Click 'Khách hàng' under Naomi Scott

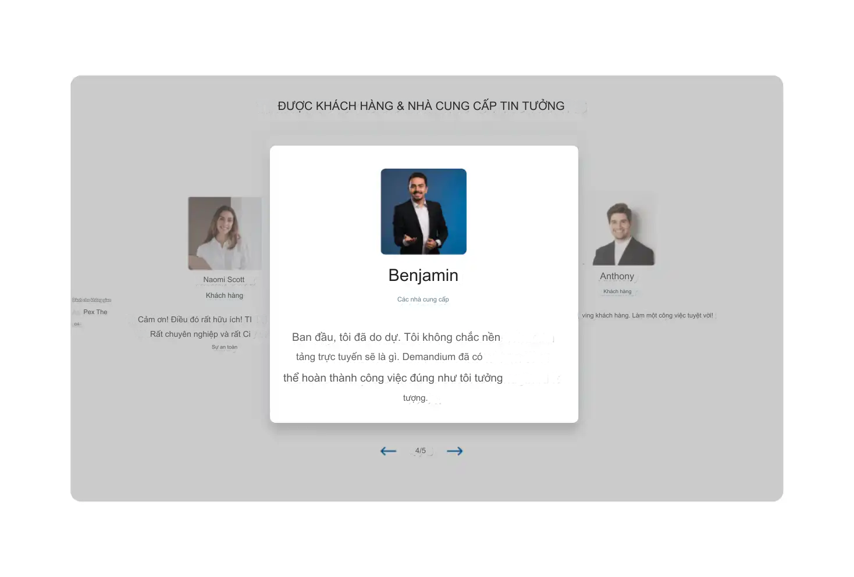coord(225,295)
